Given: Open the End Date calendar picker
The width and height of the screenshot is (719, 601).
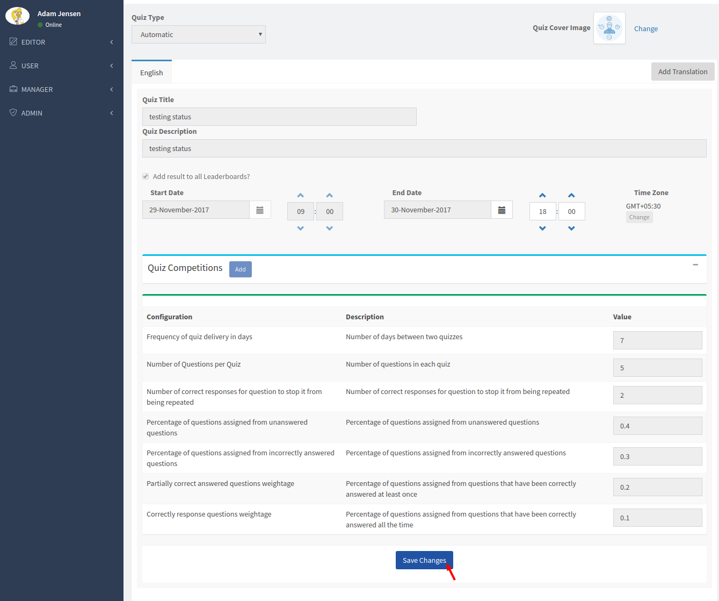Looking at the screenshot, I should (502, 210).
